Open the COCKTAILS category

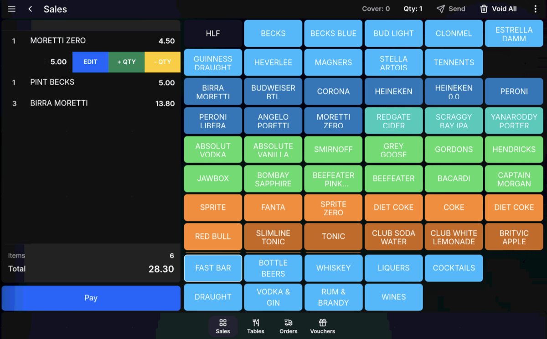[x=454, y=268]
